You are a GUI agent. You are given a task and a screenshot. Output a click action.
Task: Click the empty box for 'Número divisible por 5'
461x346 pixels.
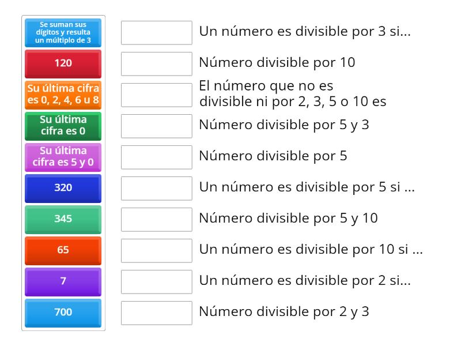pyautogui.click(x=157, y=157)
